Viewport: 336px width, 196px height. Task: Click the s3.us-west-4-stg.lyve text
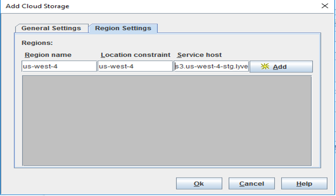(x=211, y=67)
